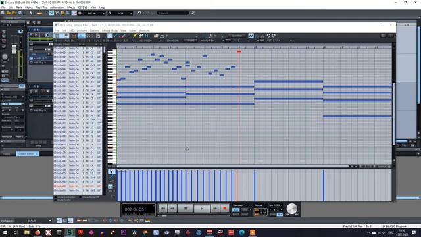Open the Standard playback mode dropdown
The width and height of the screenshot is (421, 237).
click(x=239, y=205)
